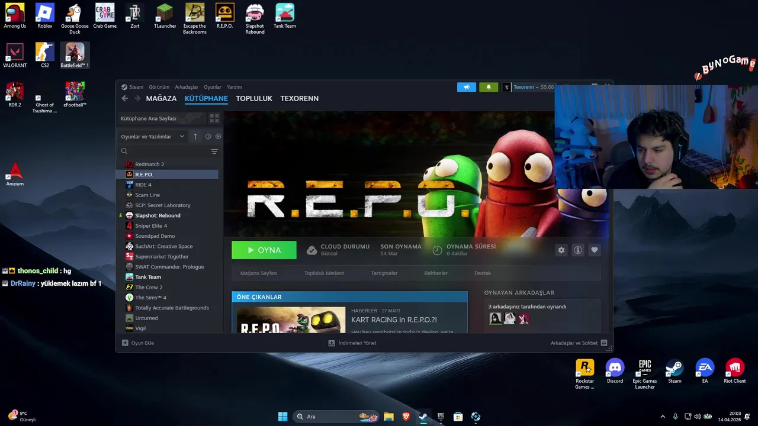Open Texorenn account dropdown
This screenshot has width=758, height=426.
click(x=526, y=87)
